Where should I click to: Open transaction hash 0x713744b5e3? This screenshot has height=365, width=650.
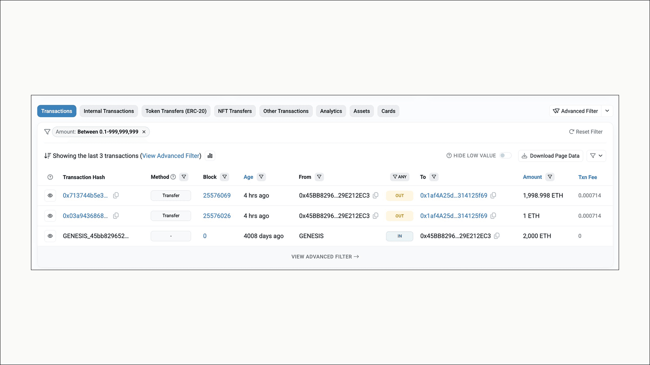[85, 196]
